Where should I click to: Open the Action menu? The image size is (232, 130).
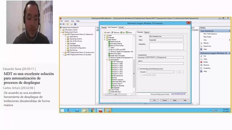(x=67, y=21)
